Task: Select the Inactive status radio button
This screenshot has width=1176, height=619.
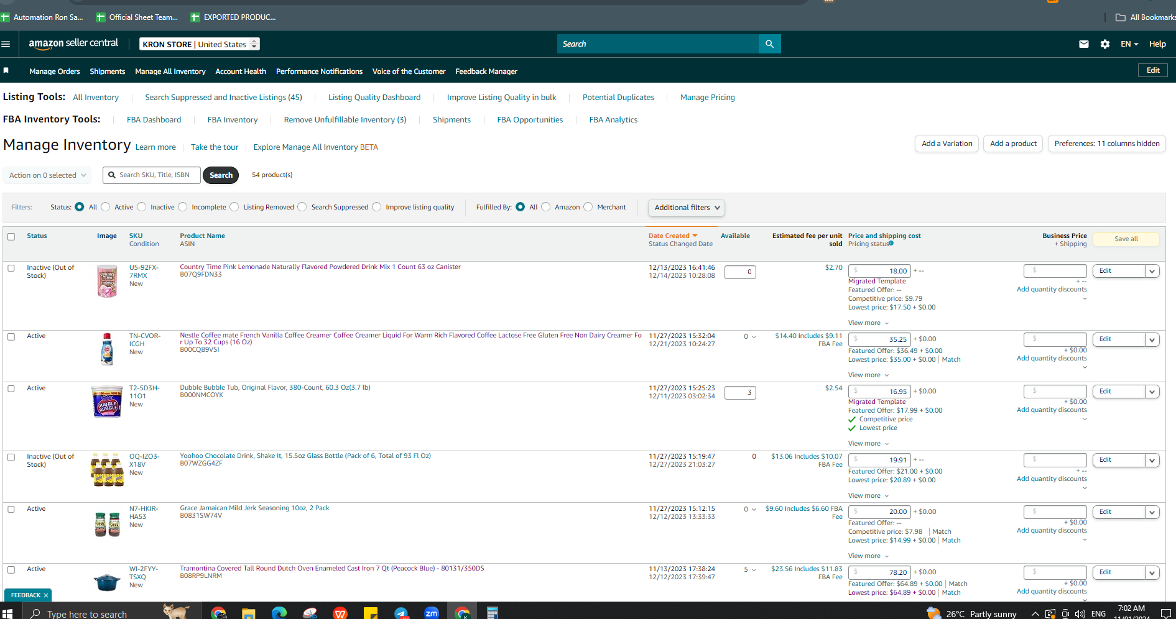Action: 142,207
